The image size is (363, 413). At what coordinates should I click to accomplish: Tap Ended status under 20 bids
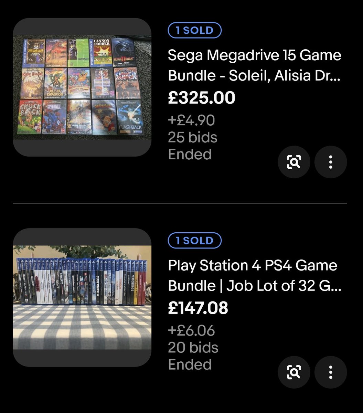[190, 364]
